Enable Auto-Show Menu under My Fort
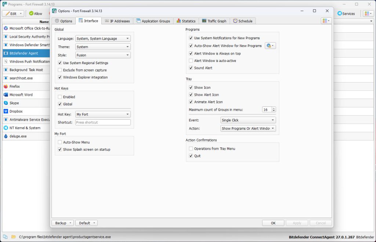Viewport: 376px width, 242px height. [60, 142]
